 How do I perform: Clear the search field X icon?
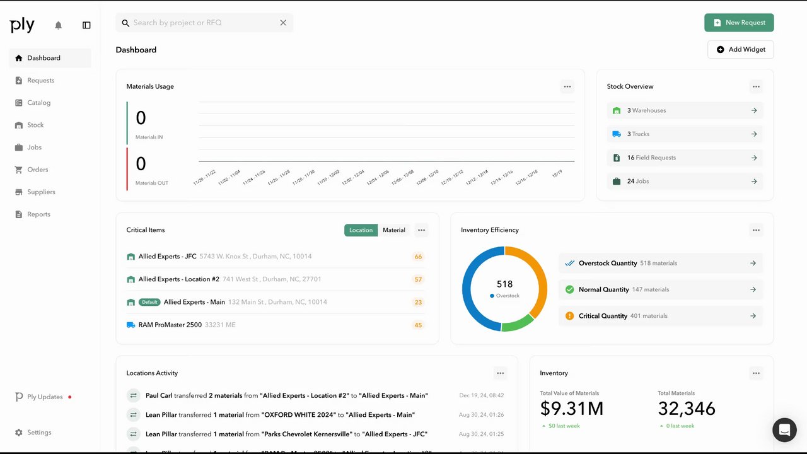[283, 23]
